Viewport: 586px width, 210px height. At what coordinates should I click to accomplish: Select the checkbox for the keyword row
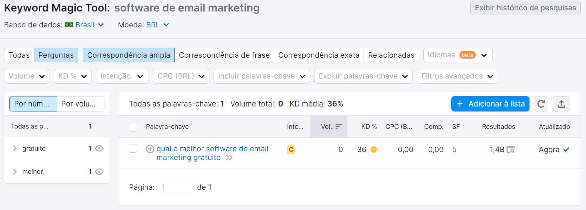(133, 149)
